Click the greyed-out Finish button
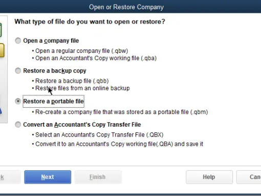The height and width of the screenshot is (196, 261). click(x=98, y=177)
